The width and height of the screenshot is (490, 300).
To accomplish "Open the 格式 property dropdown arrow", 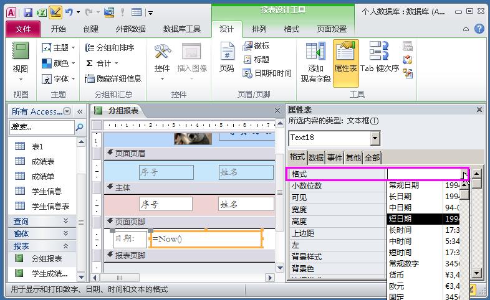I will coord(464,174).
